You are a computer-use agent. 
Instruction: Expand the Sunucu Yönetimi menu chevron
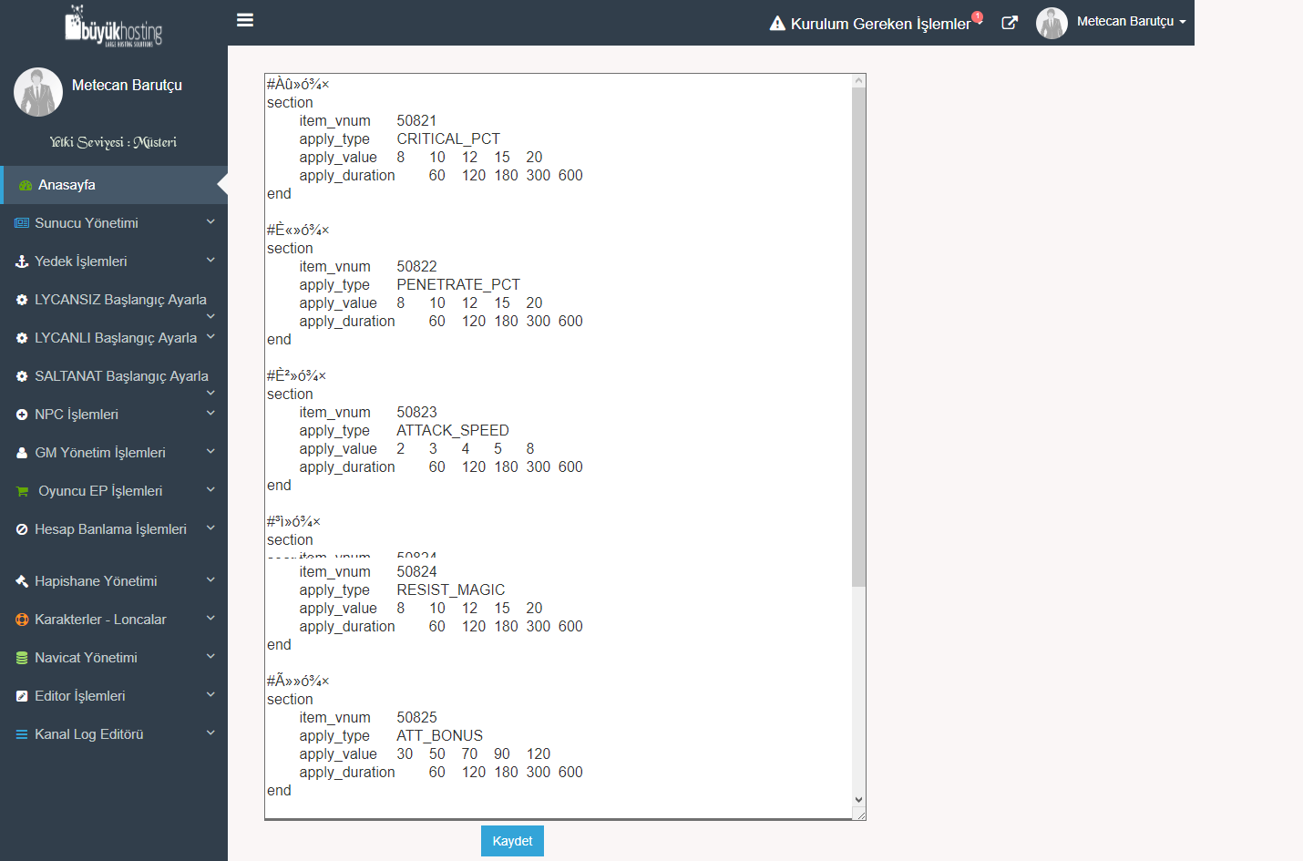(x=210, y=221)
